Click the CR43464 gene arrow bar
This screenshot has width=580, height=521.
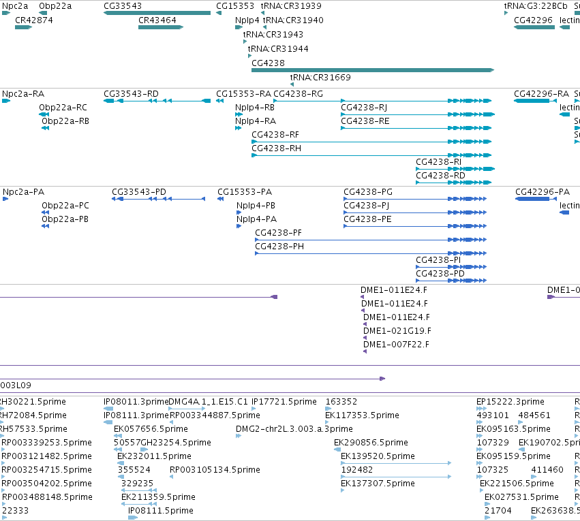coord(161,27)
